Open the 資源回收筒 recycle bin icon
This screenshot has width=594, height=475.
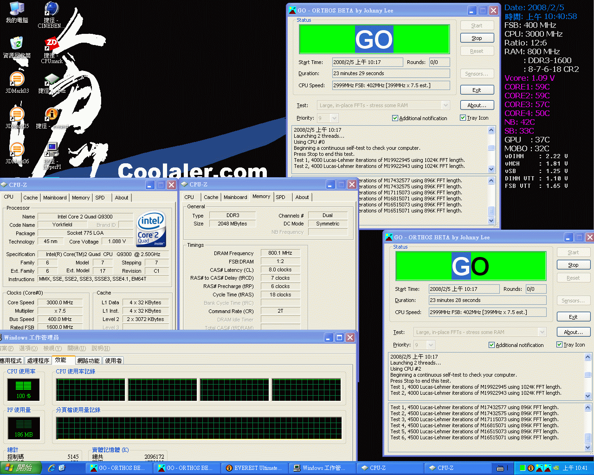17,48
